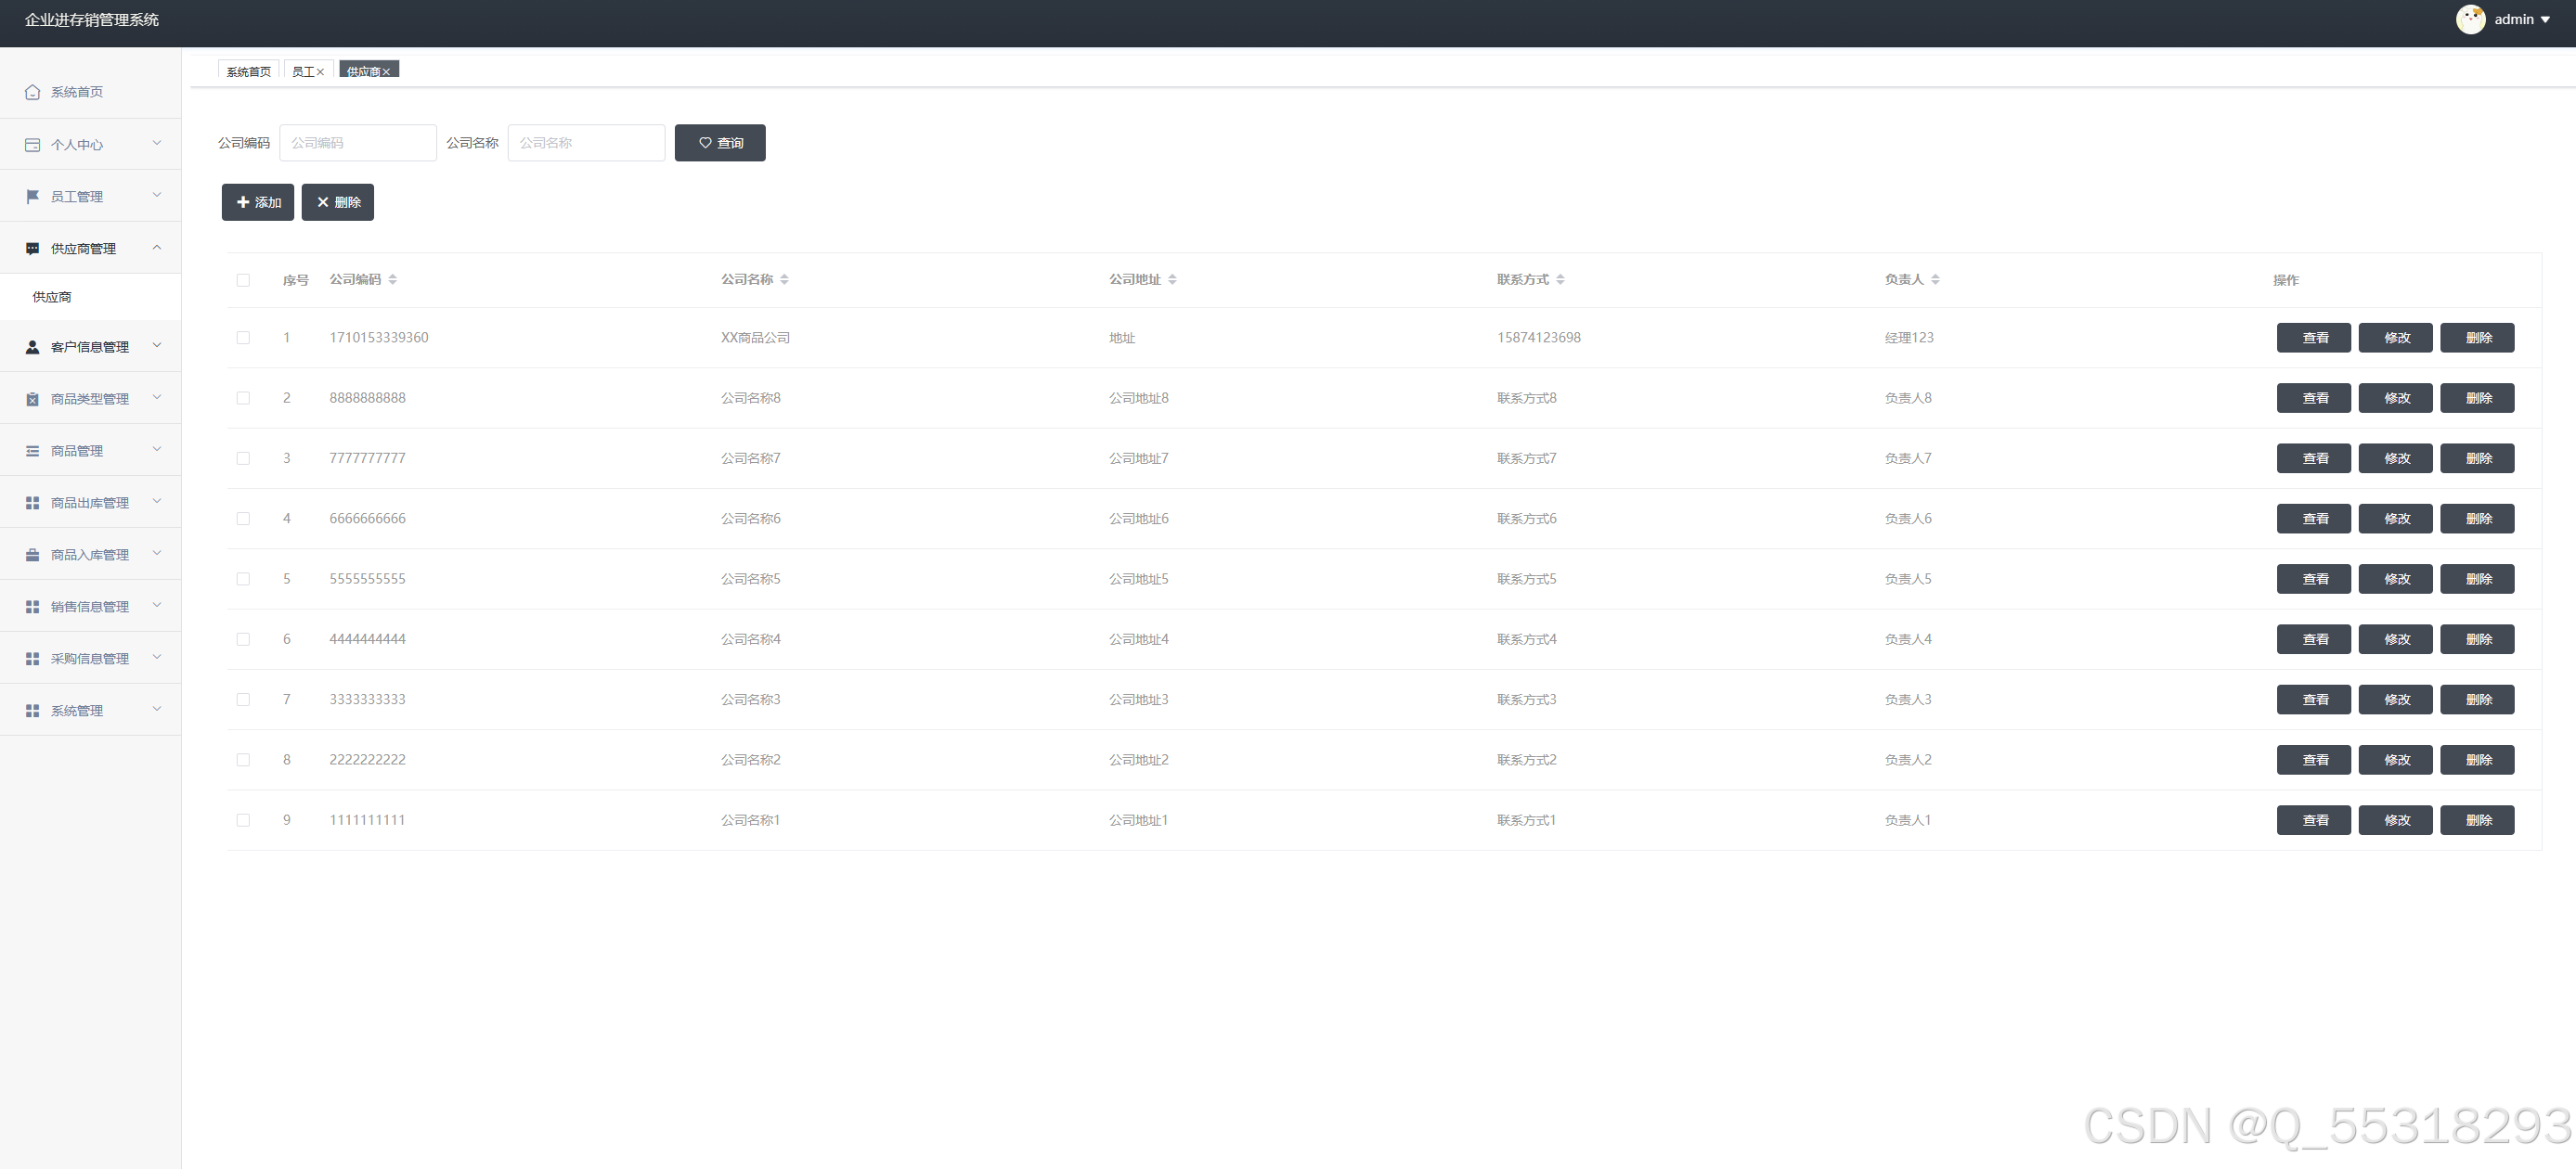Expand the 系统管理 menu chevron
This screenshot has height=1169, width=2576.
(157, 710)
